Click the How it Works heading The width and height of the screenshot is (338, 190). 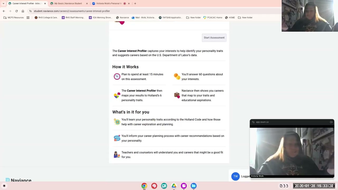125,67
